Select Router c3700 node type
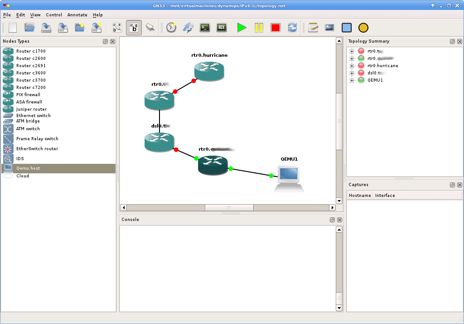The height and width of the screenshot is (324, 464). coord(58,80)
